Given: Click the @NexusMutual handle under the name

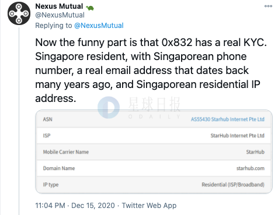Looking at the screenshot, I should [x=60, y=15].
